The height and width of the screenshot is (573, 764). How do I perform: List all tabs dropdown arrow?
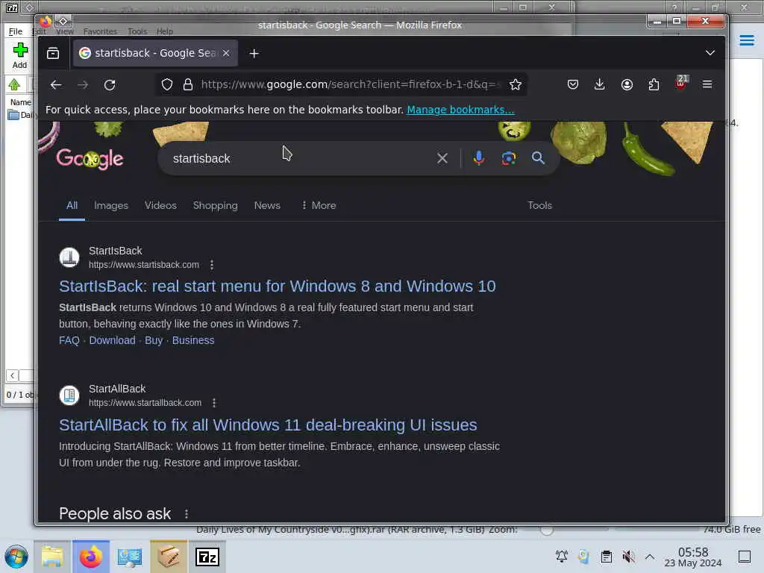click(710, 53)
